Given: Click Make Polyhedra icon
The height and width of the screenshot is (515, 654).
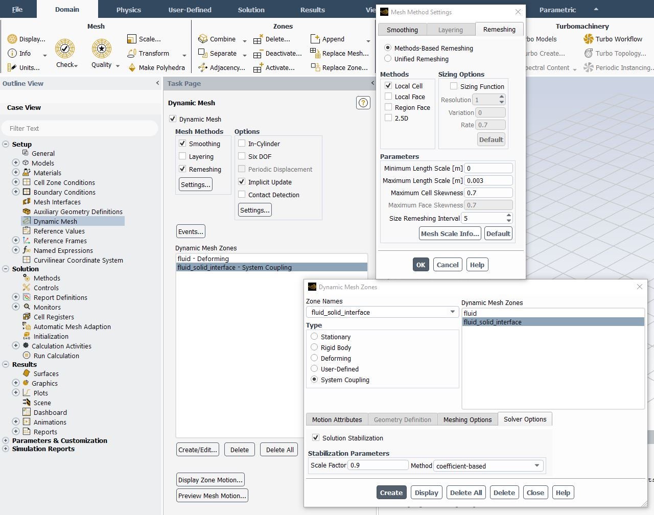Looking at the screenshot, I should pos(132,67).
